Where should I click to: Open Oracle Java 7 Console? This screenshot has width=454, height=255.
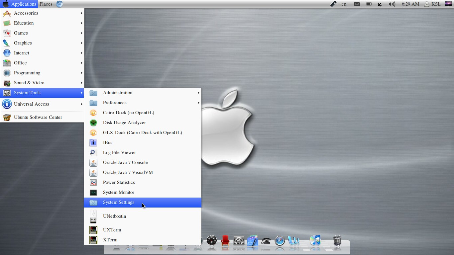pos(143,162)
